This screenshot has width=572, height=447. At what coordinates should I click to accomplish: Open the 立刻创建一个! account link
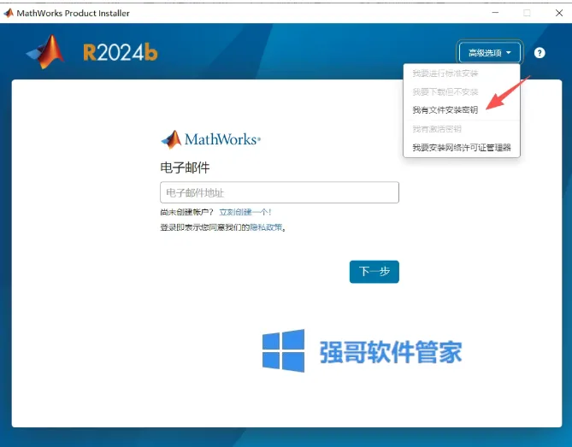[x=245, y=212]
